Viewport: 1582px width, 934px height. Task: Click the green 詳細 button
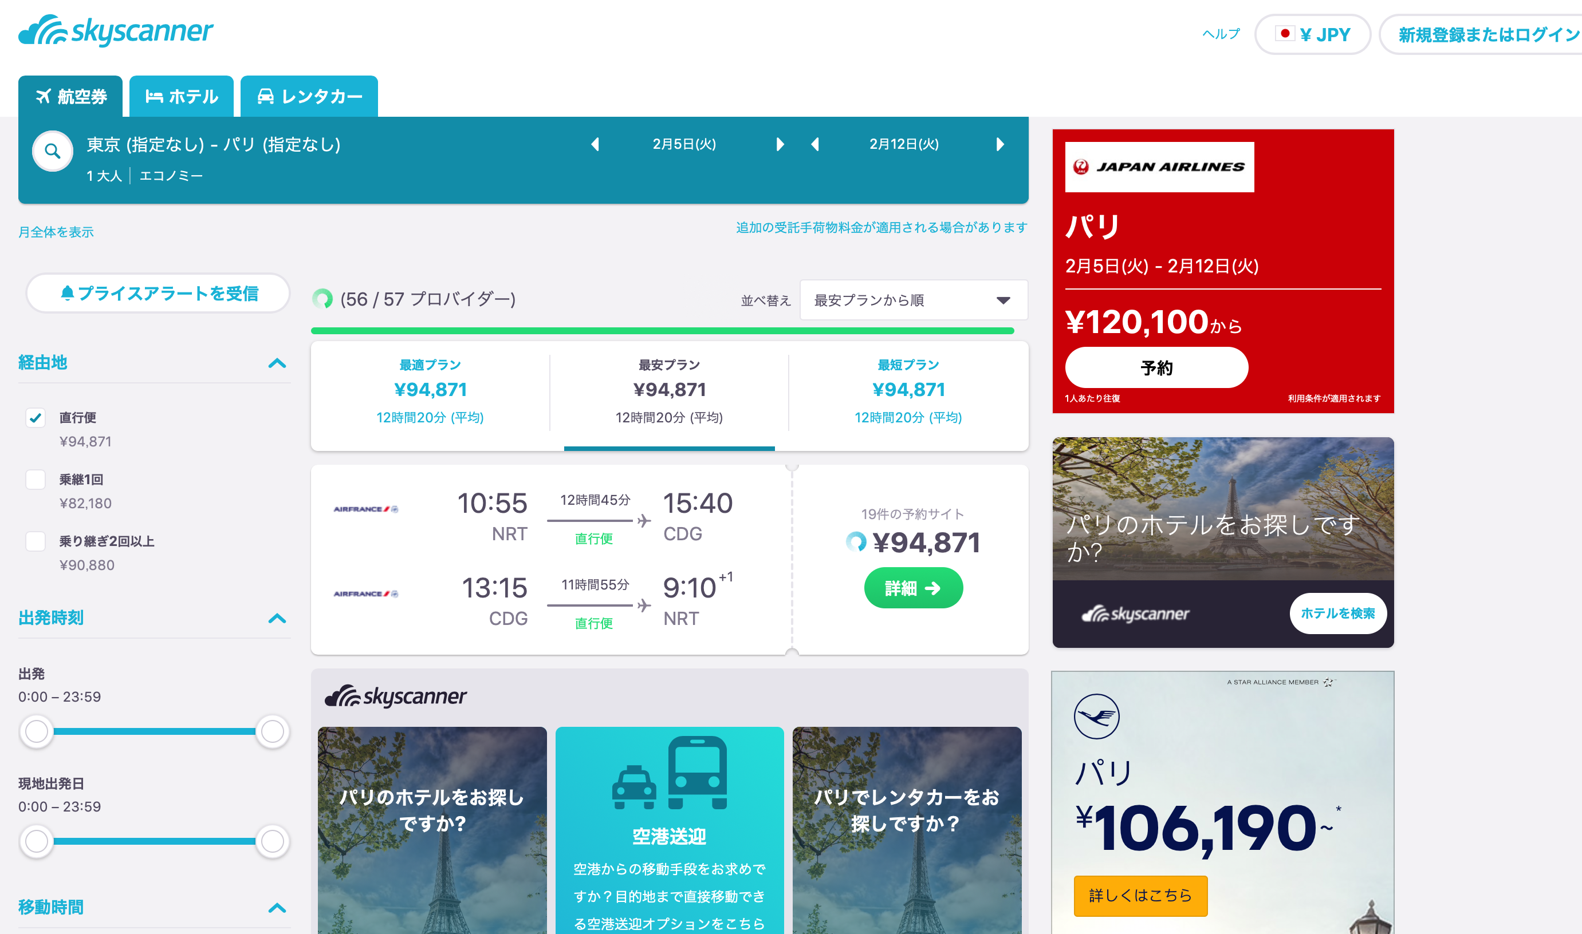click(913, 588)
